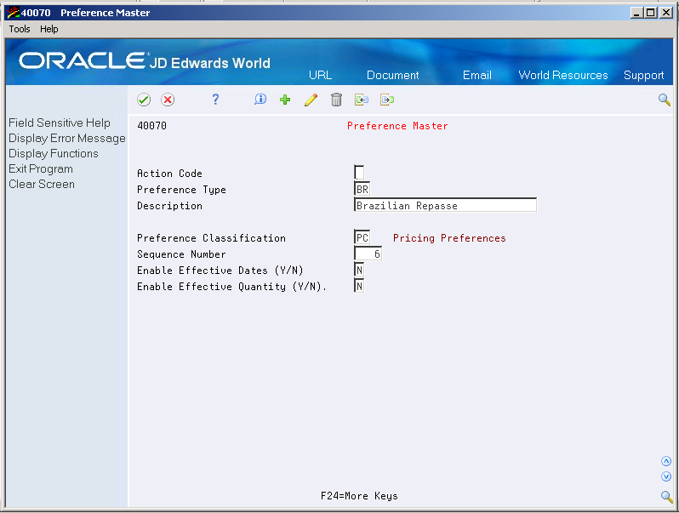The height and width of the screenshot is (513, 679).
Task: Click the application icon in the title bar
Action: [x=14, y=13]
